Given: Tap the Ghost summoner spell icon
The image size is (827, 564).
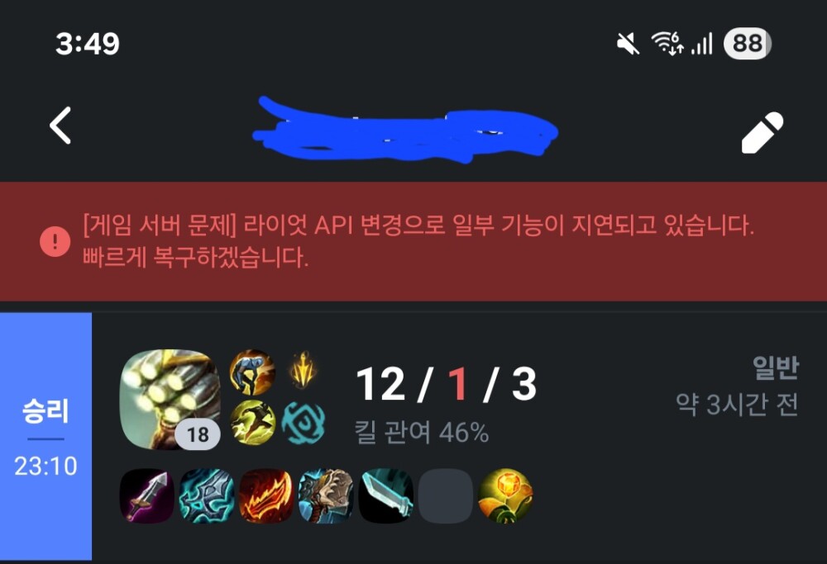Looking at the screenshot, I should pyautogui.click(x=252, y=372).
